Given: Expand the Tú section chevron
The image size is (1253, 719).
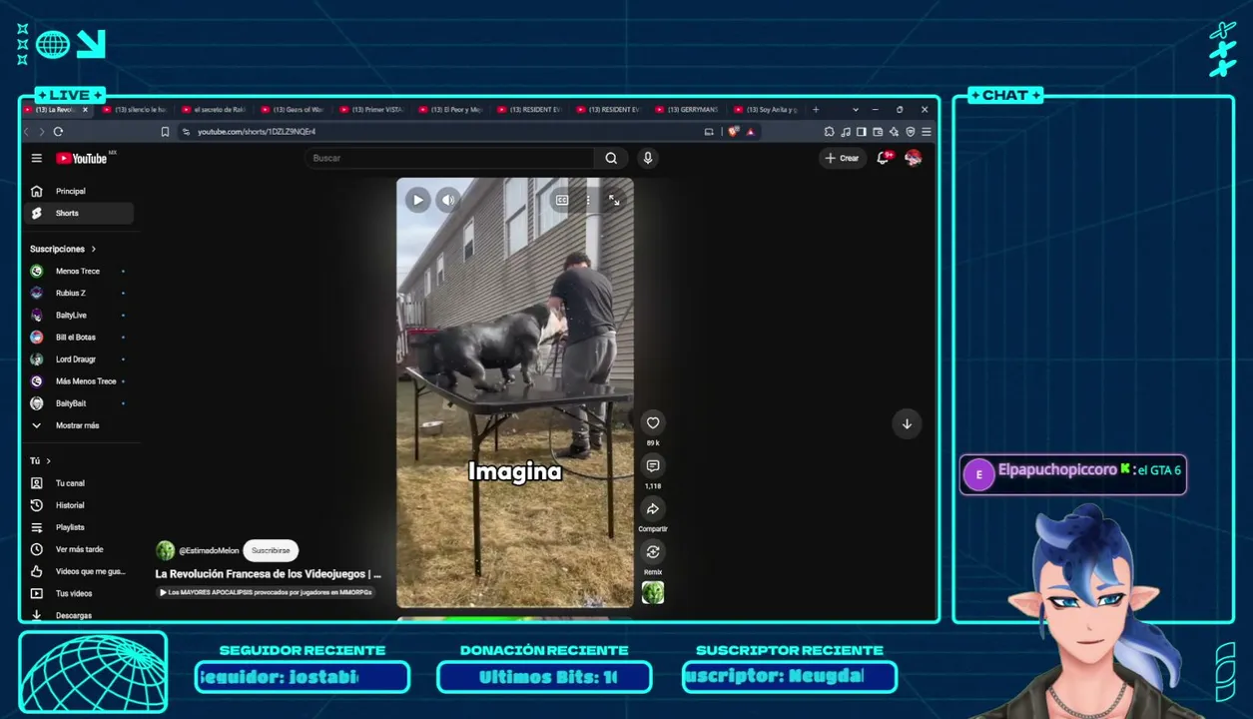Looking at the screenshot, I should click(48, 460).
